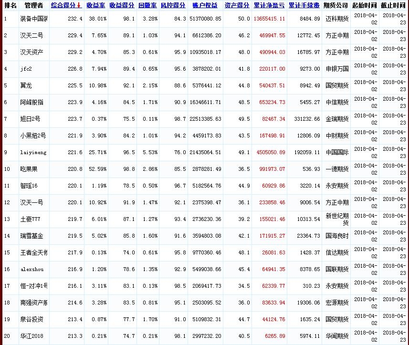This screenshot has width=409, height=345.
Task: Click manager name jfc2
Action: tap(26, 69)
